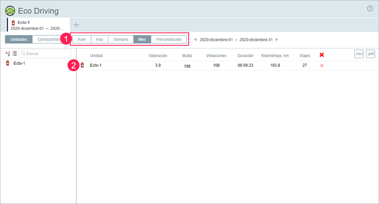The height and width of the screenshot is (204, 379).
Task: Add a new tab with plus icon
Action: [x=76, y=25]
